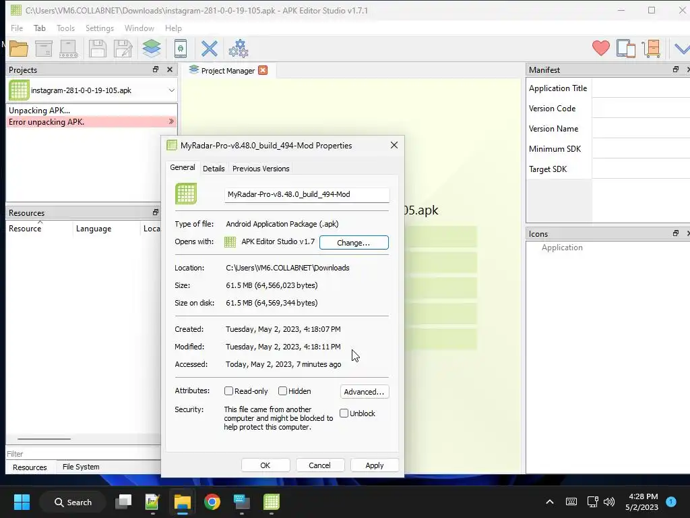
Task: Open the settings gears toolbar icon
Action: [238, 49]
